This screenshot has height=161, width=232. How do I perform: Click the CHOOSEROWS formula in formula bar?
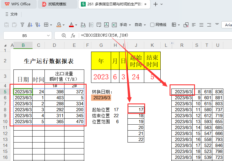tap(105, 35)
